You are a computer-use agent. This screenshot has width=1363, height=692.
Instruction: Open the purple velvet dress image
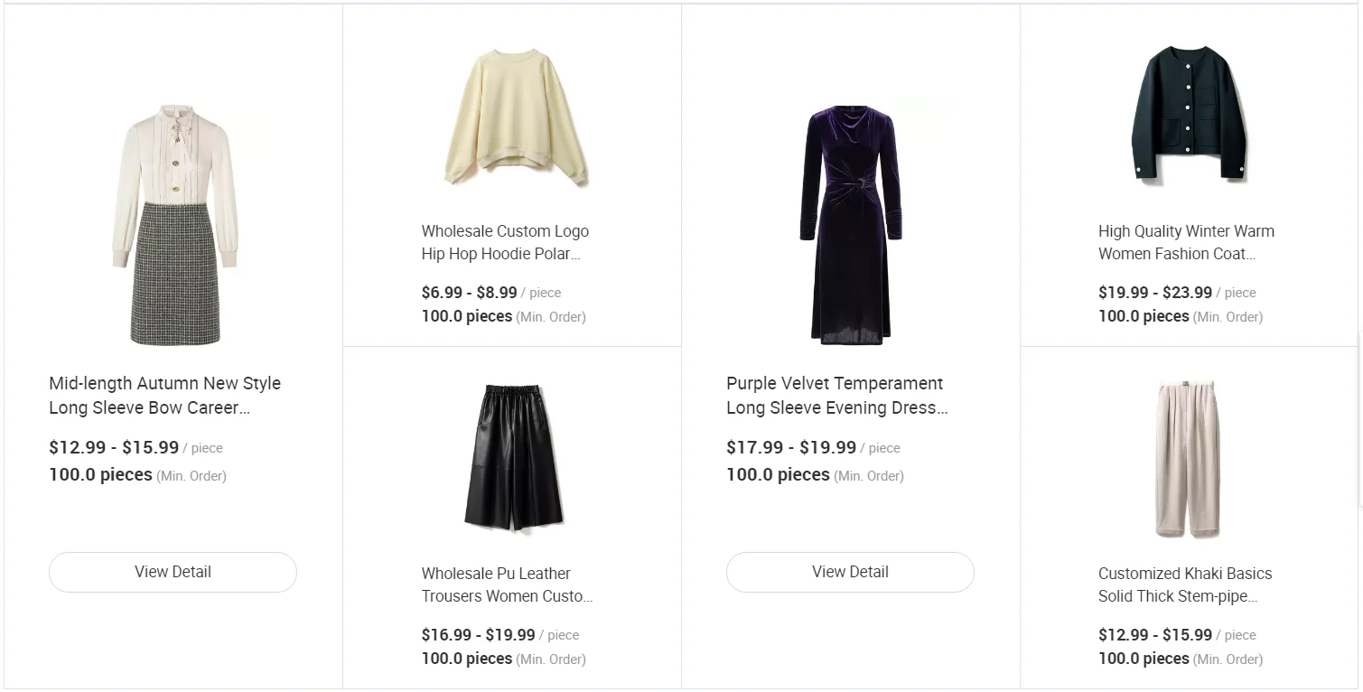tap(850, 224)
